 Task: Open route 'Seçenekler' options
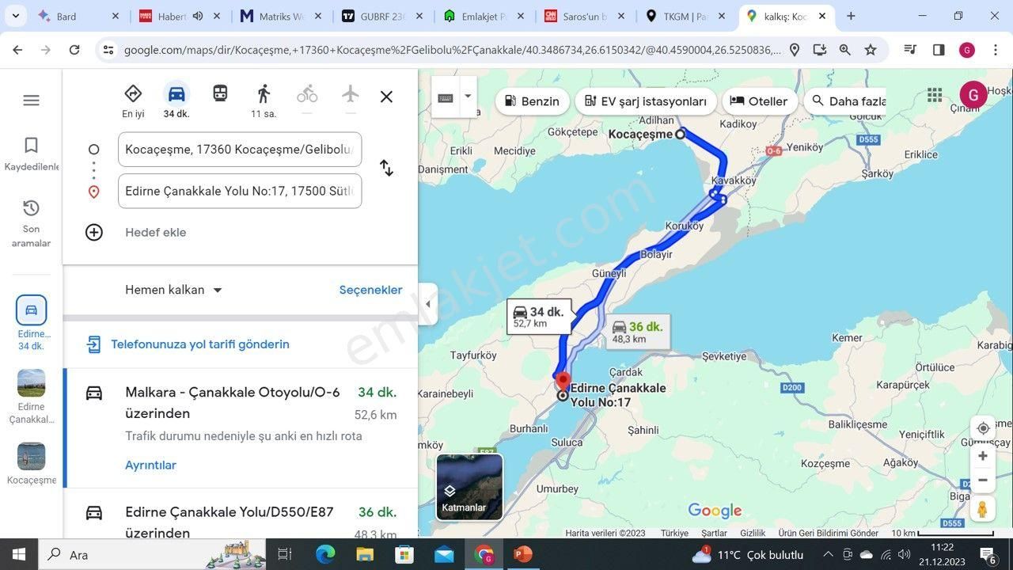(370, 290)
